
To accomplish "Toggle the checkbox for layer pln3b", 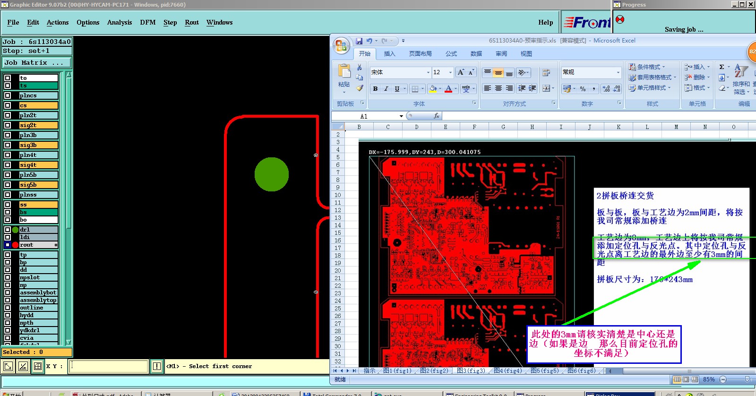I will pos(8,135).
